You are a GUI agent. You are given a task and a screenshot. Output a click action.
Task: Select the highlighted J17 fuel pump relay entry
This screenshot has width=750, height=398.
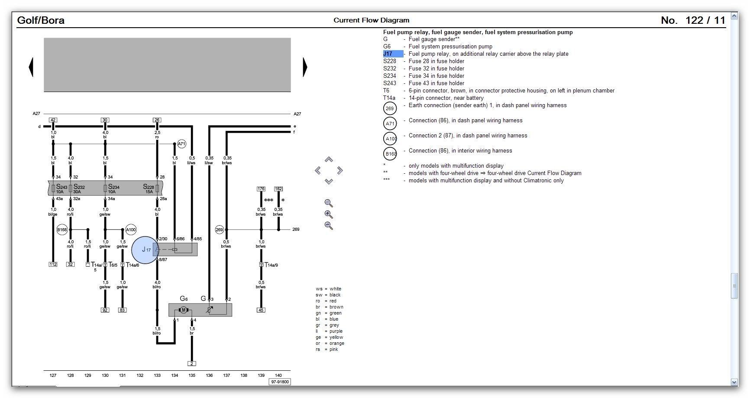392,54
